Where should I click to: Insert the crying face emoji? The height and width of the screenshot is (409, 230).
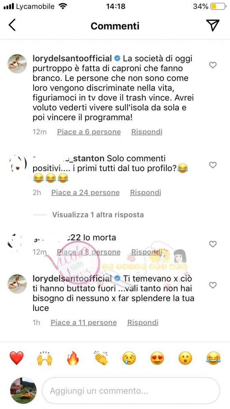tap(129, 358)
